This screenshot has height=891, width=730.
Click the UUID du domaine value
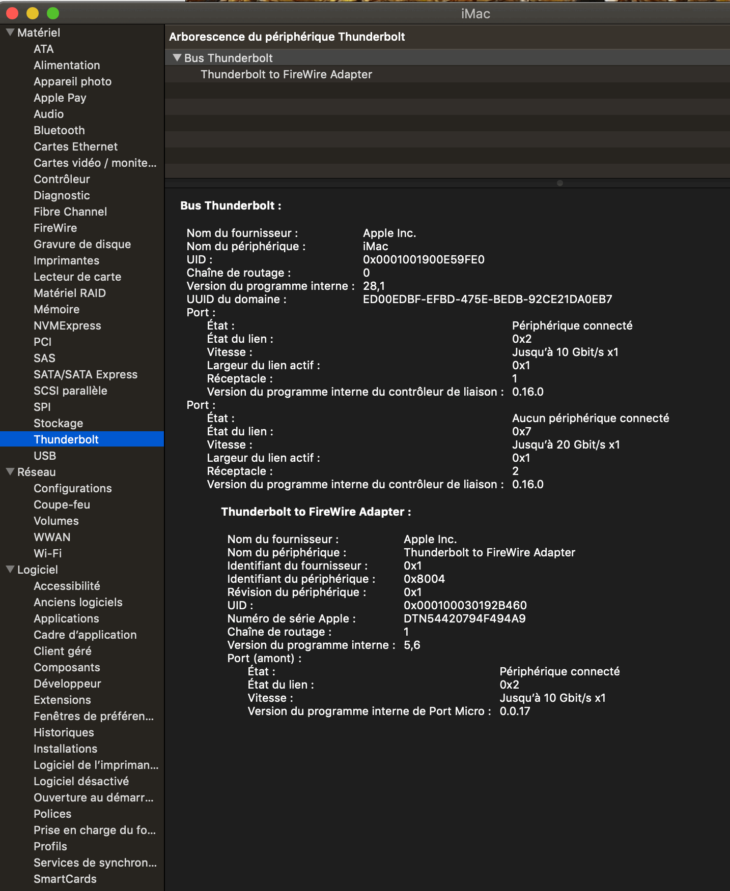pyautogui.click(x=488, y=299)
